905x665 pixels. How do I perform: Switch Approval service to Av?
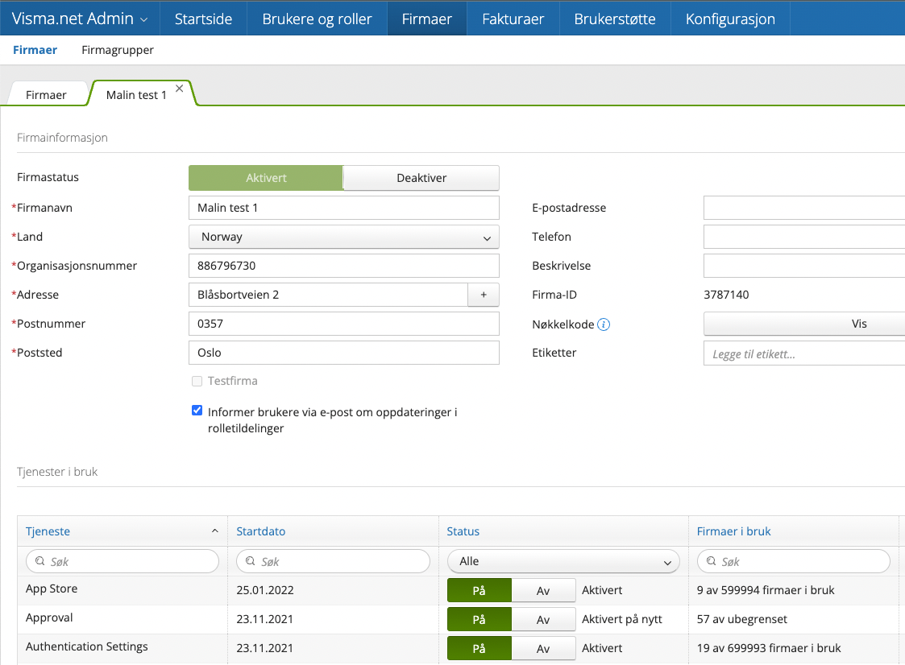(543, 619)
